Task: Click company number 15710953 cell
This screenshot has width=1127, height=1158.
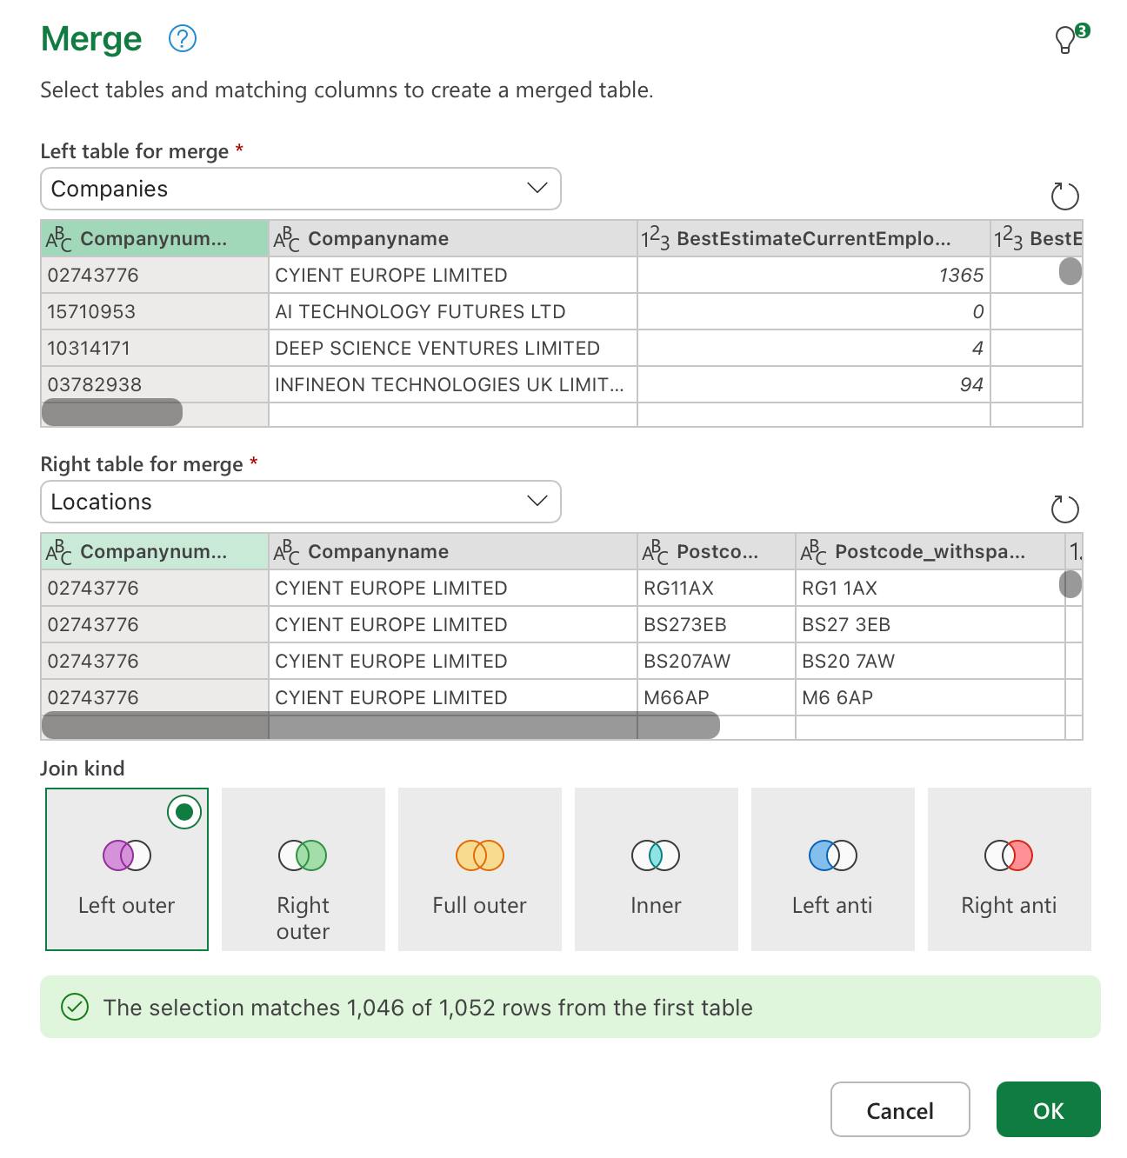Action: [x=155, y=311]
